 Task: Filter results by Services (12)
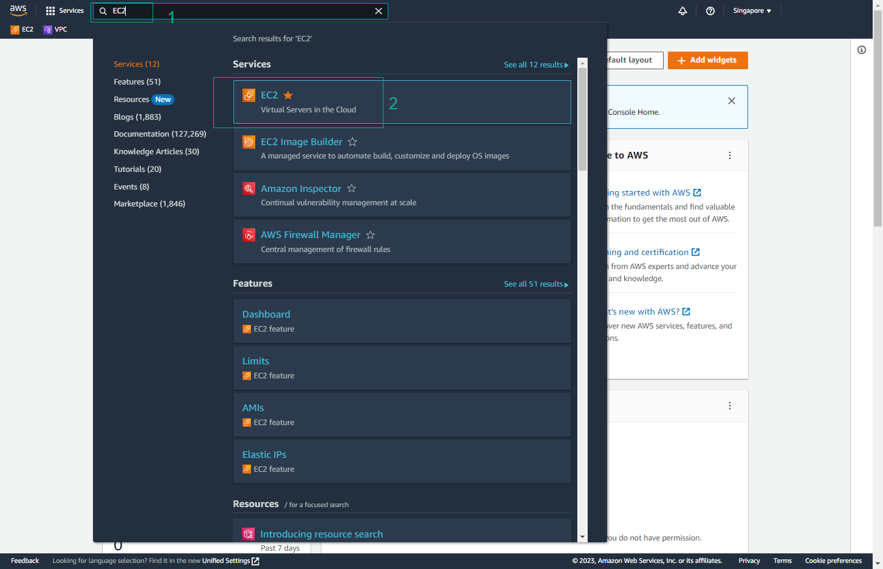tap(136, 64)
